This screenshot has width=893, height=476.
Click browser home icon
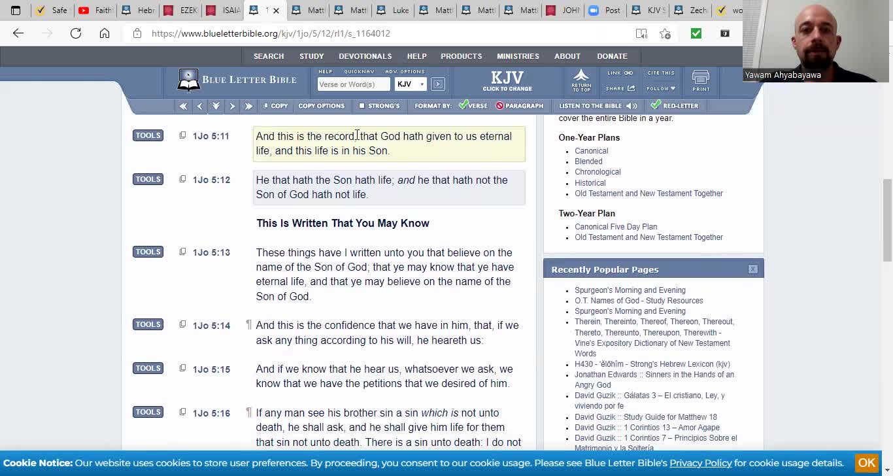(105, 33)
